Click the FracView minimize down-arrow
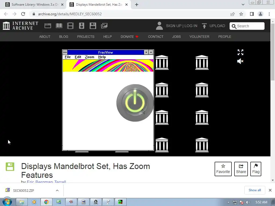This screenshot has height=206, width=275. [x=146, y=52]
